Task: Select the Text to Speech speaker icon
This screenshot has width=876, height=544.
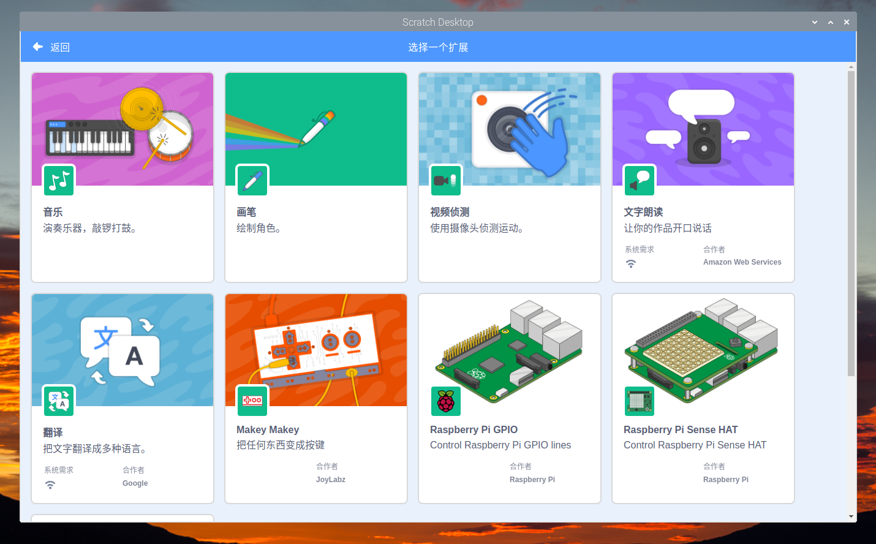Action: click(640, 181)
